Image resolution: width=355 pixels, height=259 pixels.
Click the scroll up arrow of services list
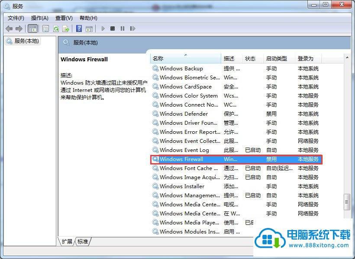[x=347, y=57]
